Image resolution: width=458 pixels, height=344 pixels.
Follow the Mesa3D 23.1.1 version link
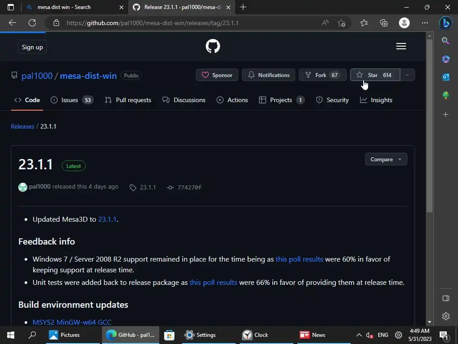click(107, 219)
